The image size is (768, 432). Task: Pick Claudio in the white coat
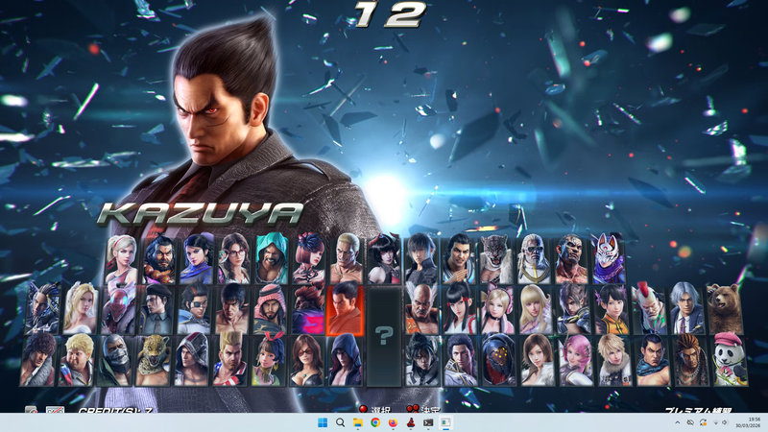tap(461, 361)
